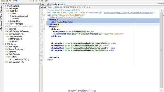Screen dimensions: 164x92
Task: Collapse WeatherClient's Web Pages folder
Action: tap(5, 8)
